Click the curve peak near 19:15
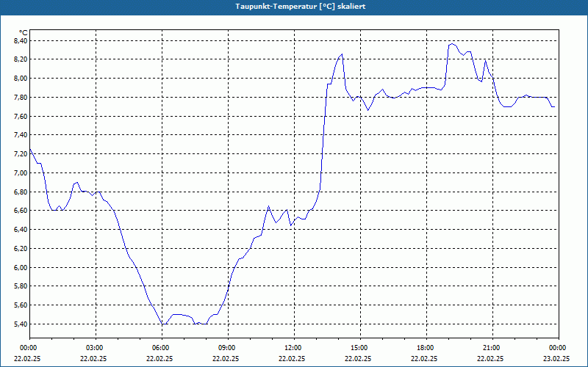 coord(452,44)
